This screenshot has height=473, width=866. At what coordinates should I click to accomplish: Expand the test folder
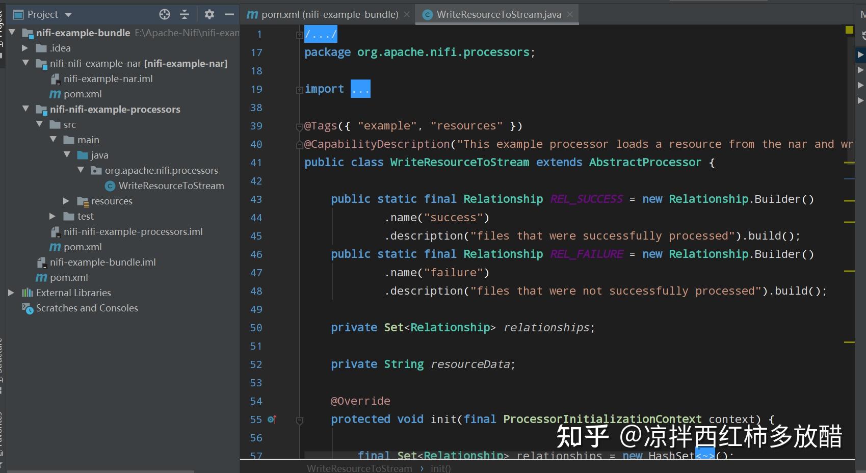tap(51, 216)
